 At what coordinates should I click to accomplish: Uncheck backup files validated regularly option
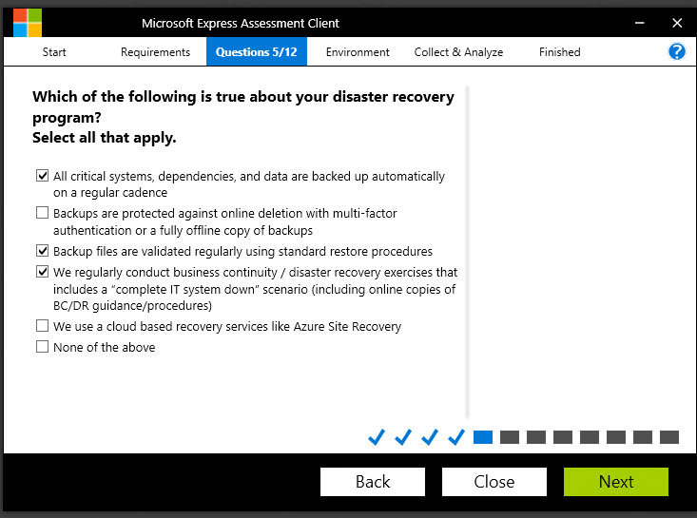pos(42,251)
